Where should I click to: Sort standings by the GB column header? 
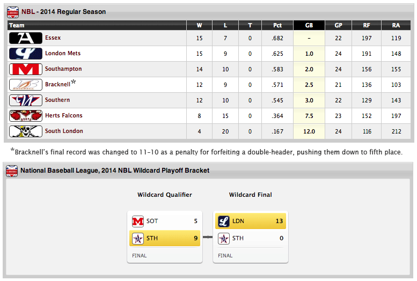[309, 25]
